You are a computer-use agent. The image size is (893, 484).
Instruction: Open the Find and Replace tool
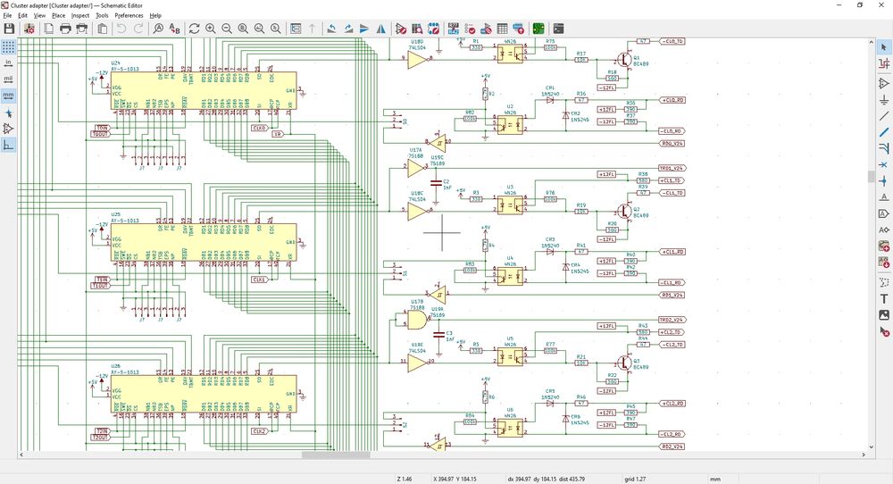click(x=175, y=29)
